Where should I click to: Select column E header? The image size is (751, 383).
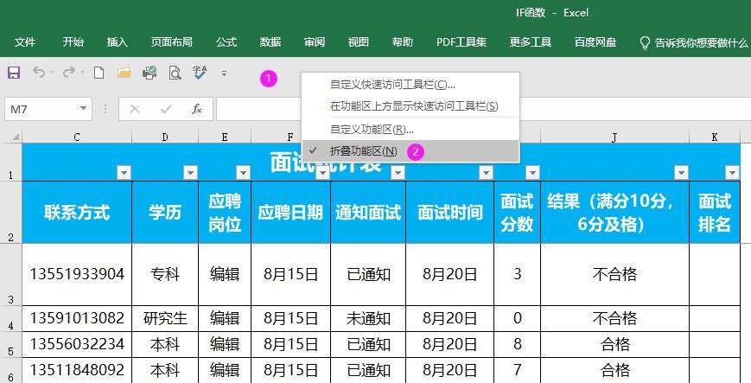point(225,137)
